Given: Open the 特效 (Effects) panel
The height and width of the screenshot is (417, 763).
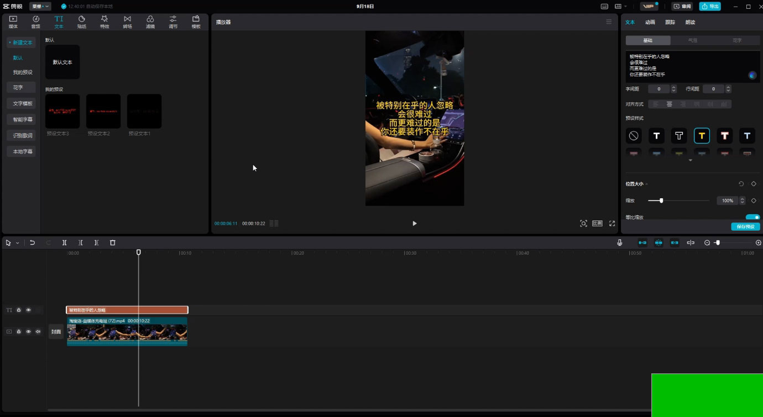Looking at the screenshot, I should click(x=104, y=22).
